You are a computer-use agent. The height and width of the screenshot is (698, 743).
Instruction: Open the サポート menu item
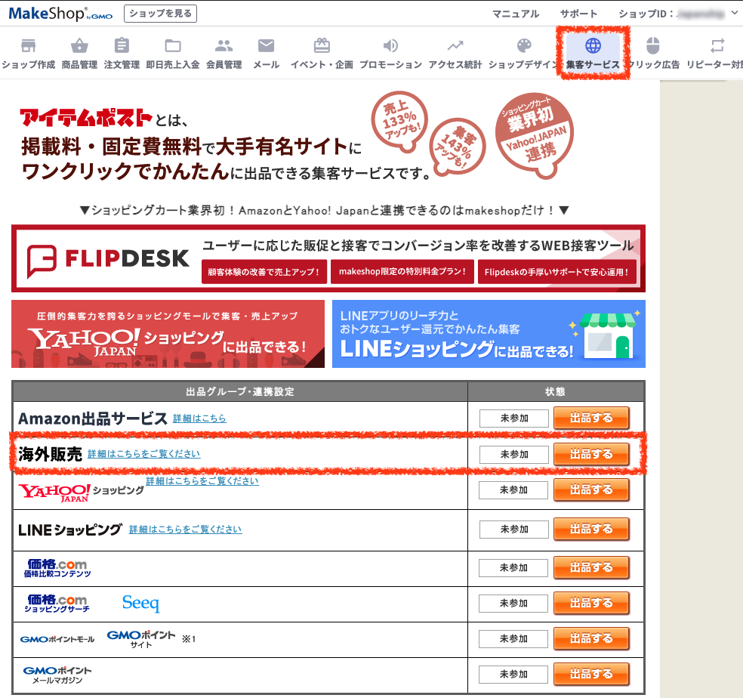point(579,13)
